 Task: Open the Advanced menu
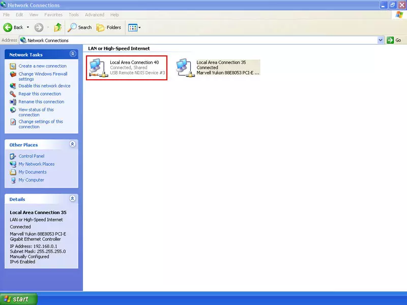pos(95,15)
